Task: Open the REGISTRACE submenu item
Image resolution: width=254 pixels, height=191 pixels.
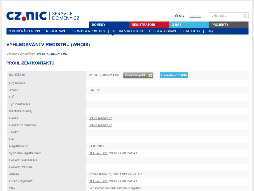Action: pyautogui.click(x=56, y=31)
